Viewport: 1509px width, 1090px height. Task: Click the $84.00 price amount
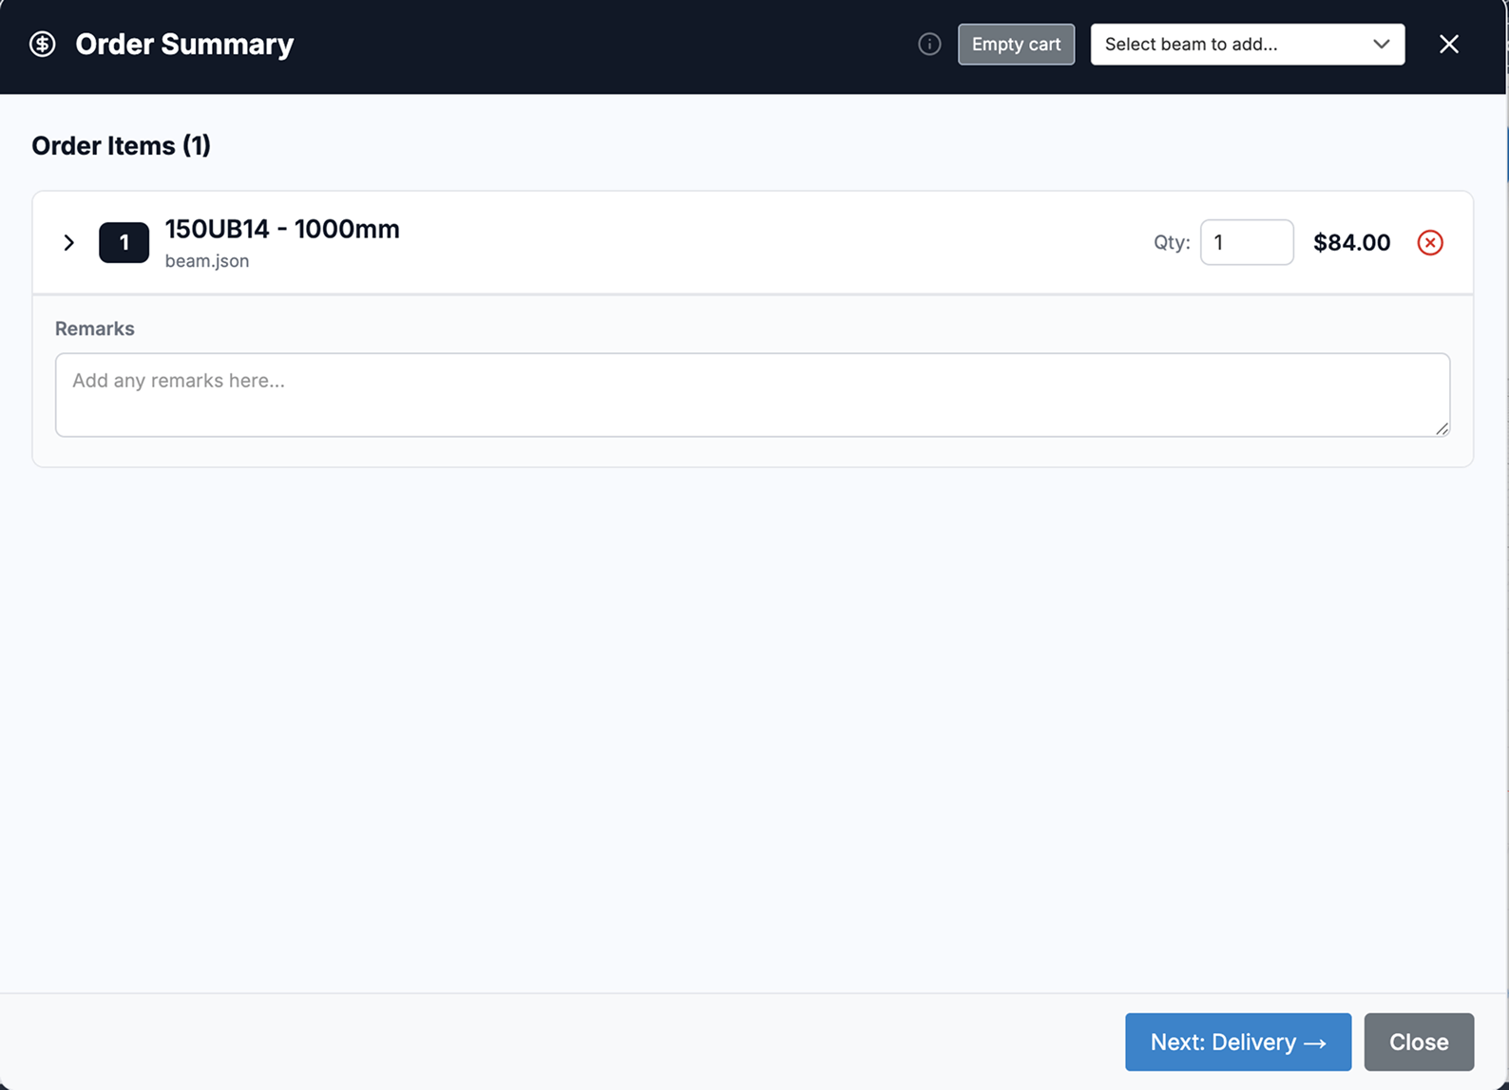click(x=1351, y=243)
